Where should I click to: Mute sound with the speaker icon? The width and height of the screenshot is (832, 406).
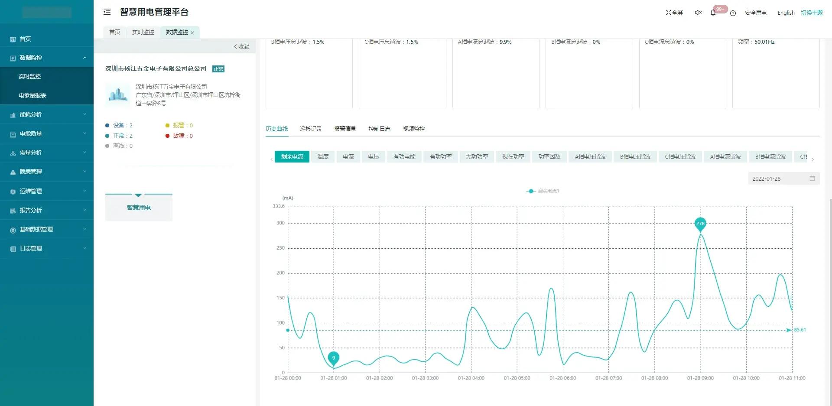click(698, 13)
